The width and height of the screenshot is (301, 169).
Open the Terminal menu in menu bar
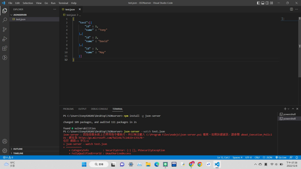point(63,3)
